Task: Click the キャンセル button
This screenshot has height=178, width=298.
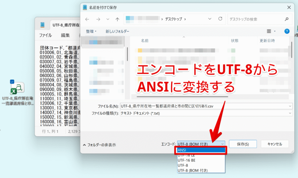Action: (275, 144)
